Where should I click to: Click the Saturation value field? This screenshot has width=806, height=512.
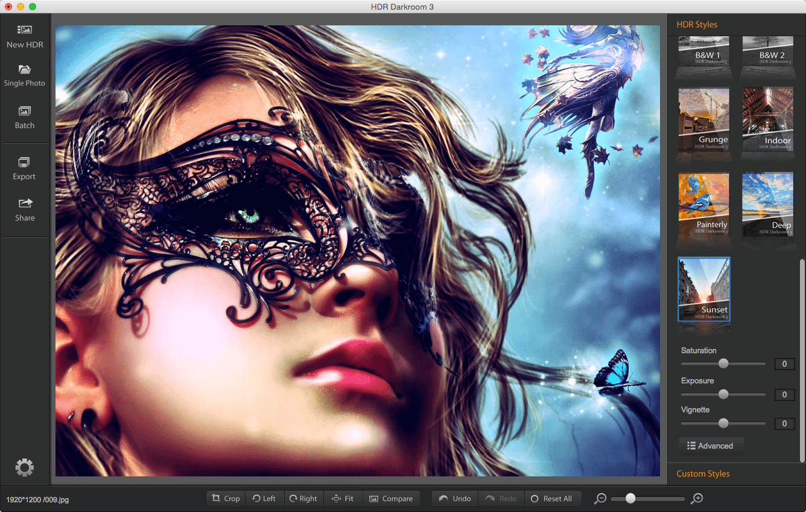(x=785, y=364)
